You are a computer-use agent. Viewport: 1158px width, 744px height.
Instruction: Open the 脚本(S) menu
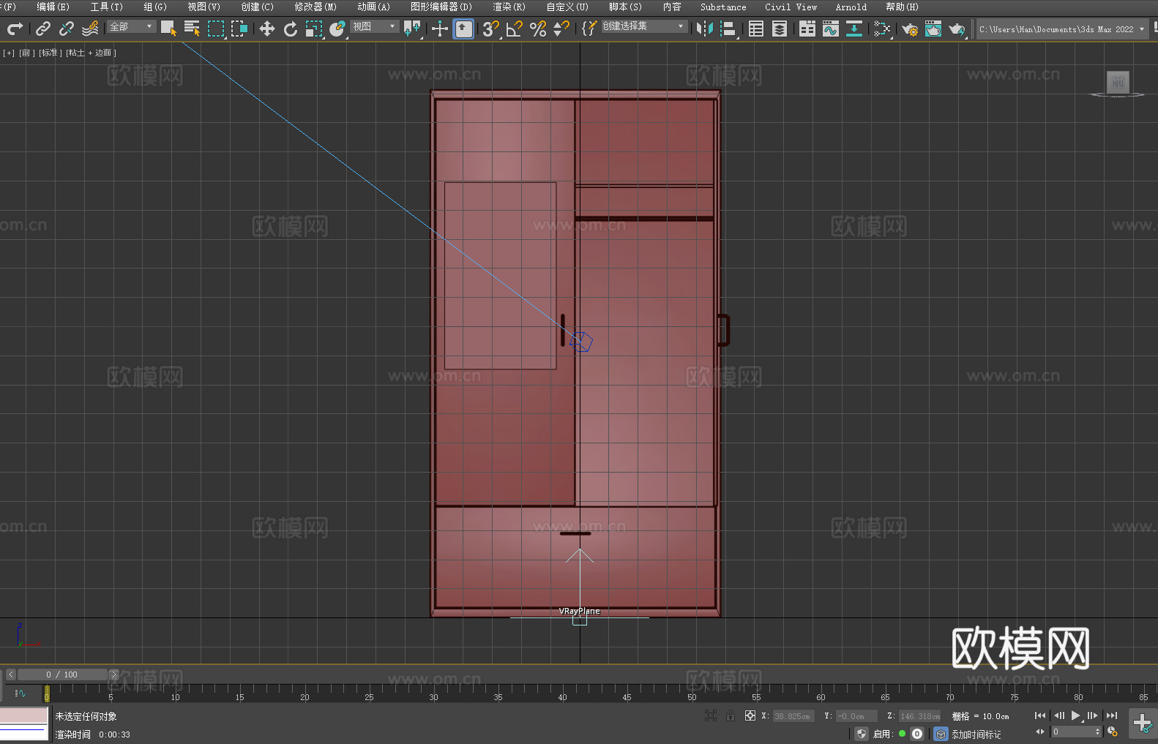(625, 7)
